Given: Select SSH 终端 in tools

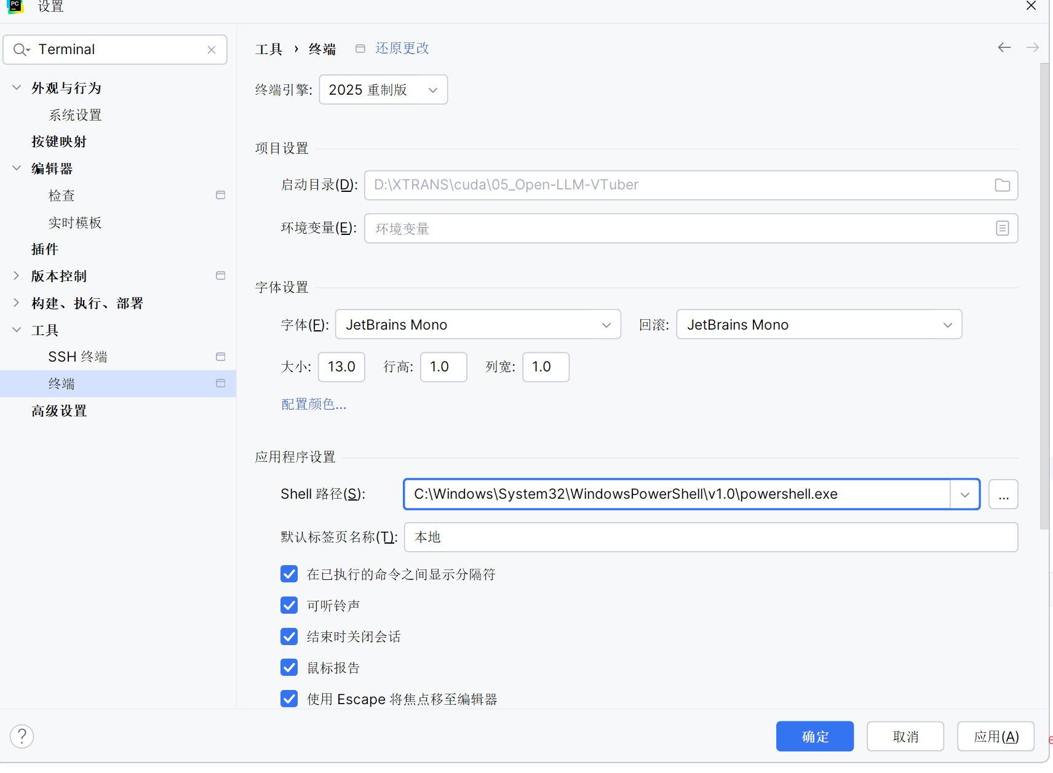Looking at the screenshot, I should point(77,357).
